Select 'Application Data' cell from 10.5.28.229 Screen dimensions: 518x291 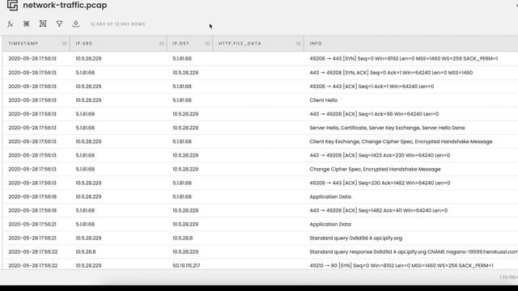330,197
